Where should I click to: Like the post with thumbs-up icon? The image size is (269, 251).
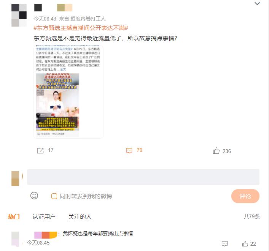point(216,151)
